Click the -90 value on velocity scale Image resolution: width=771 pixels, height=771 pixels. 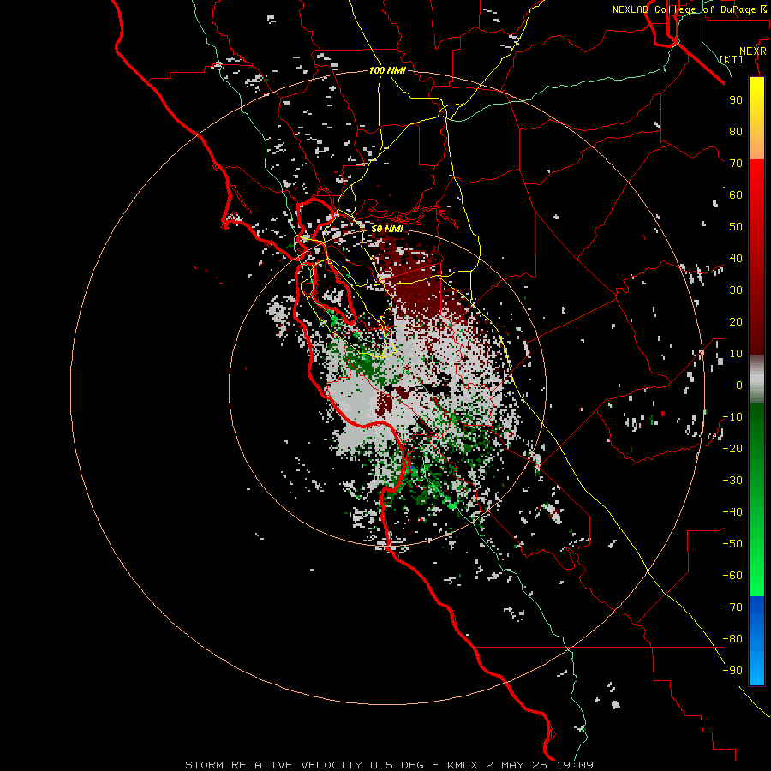(x=732, y=671)
